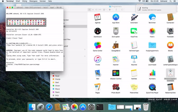Image resolution: width=178 pixels, height=112 pixels.
Task: Switch Finder to column view
Action: point(96,10)
